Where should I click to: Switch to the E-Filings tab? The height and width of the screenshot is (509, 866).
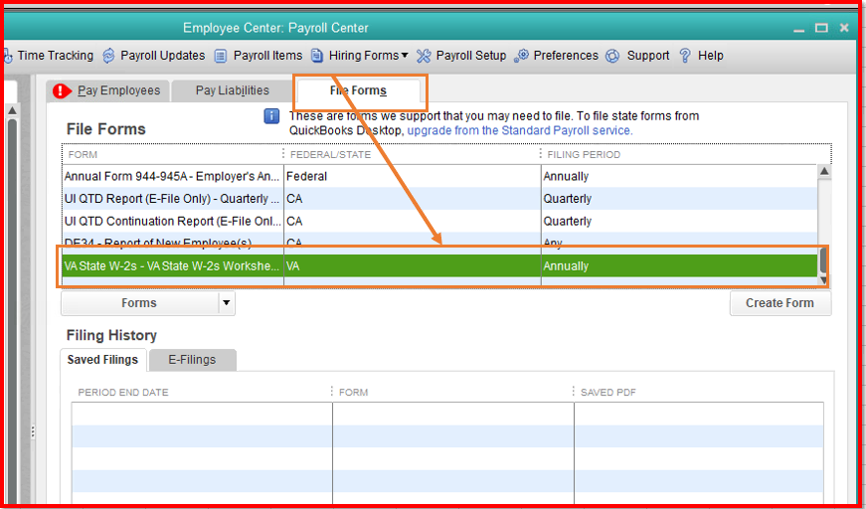[192, 360]
